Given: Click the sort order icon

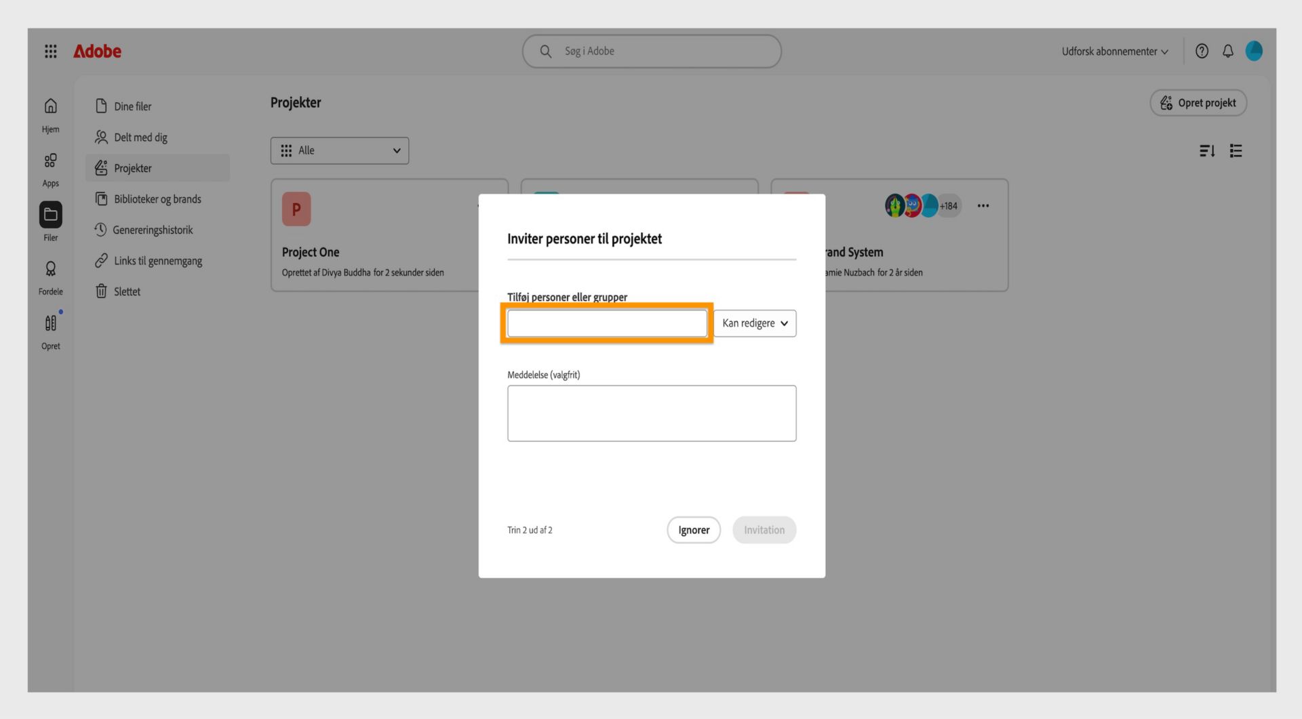Looking at the screenshot, I should click(1207, 151).
